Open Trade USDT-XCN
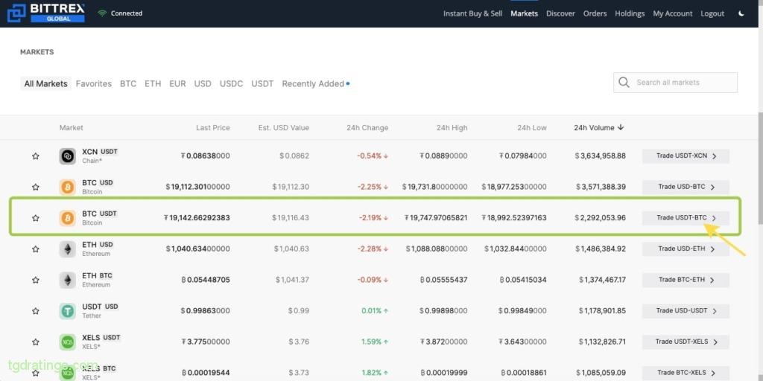The width and height of the screenshot is (763, 381). click(x=686, y=156)
